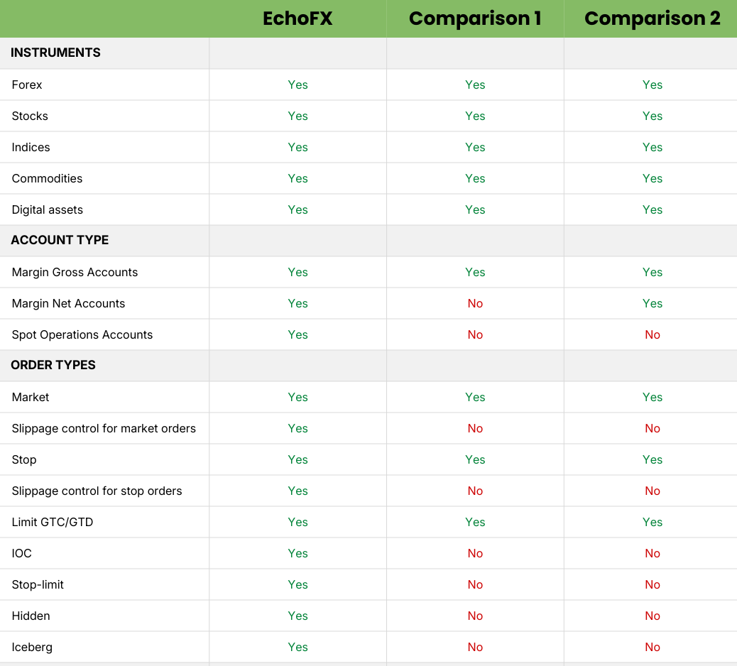Select the Margin Net Accounts row label
Screen dimensions: 737x666
68,303
